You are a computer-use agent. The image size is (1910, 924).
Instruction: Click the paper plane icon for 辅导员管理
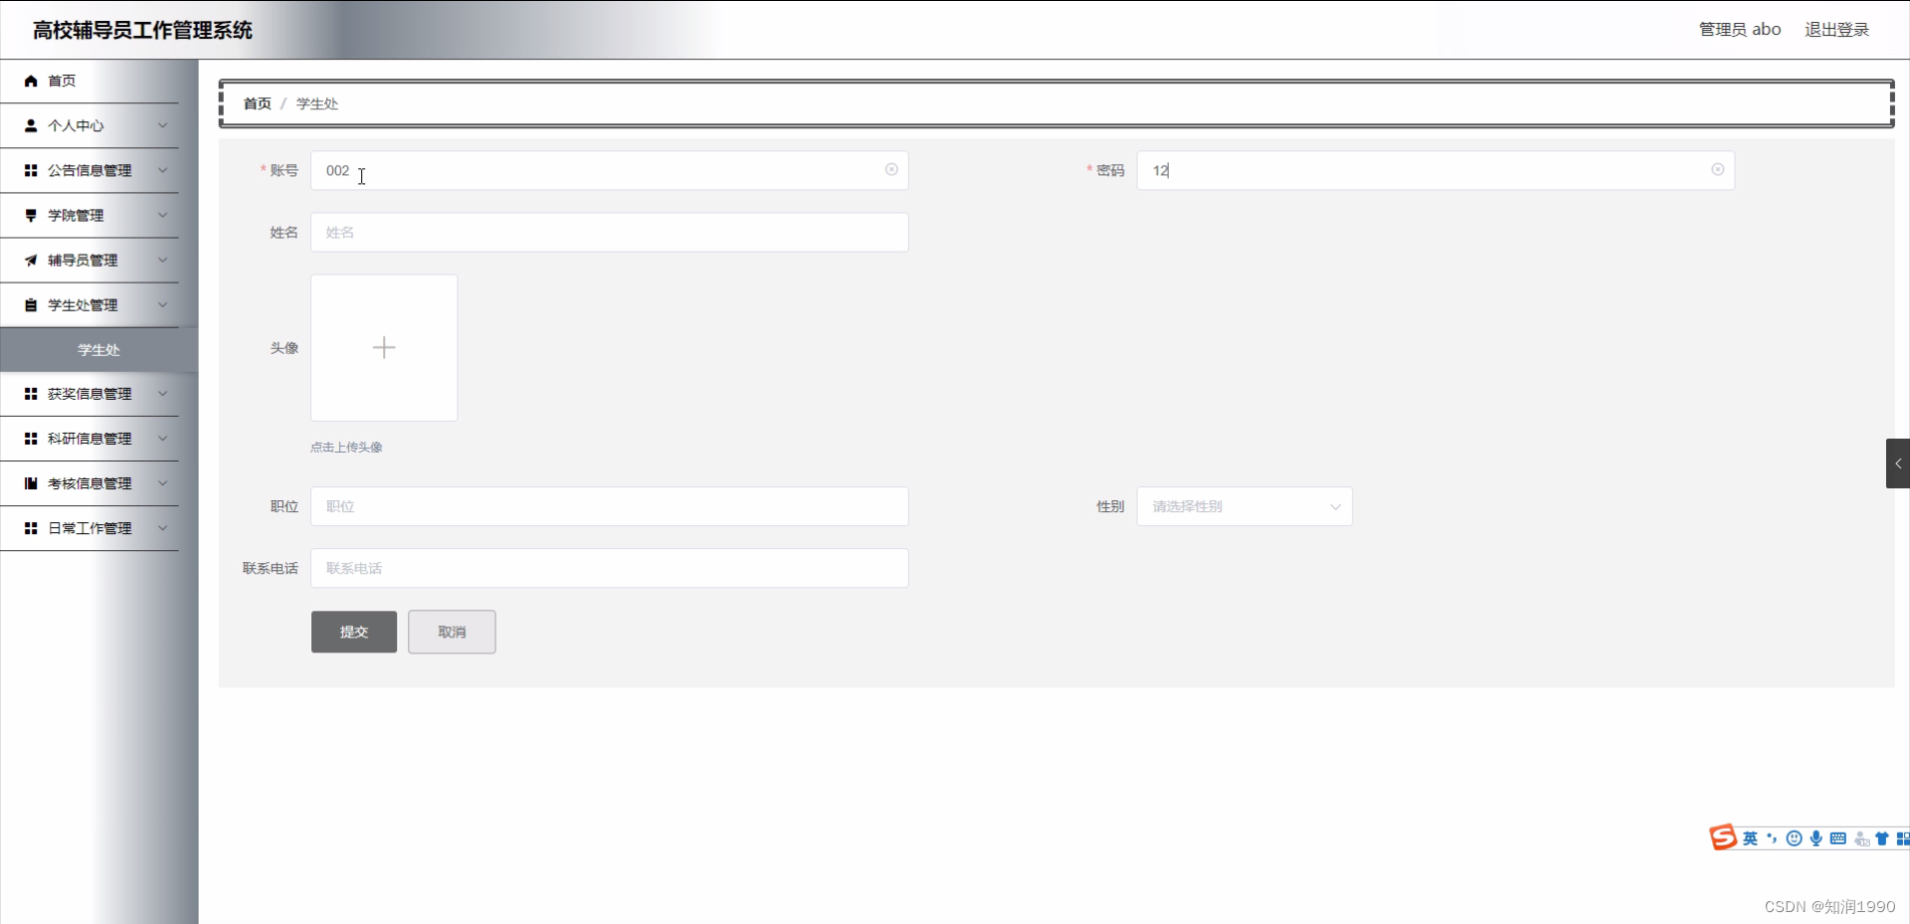pyautogui.click(x=30, y=260)
